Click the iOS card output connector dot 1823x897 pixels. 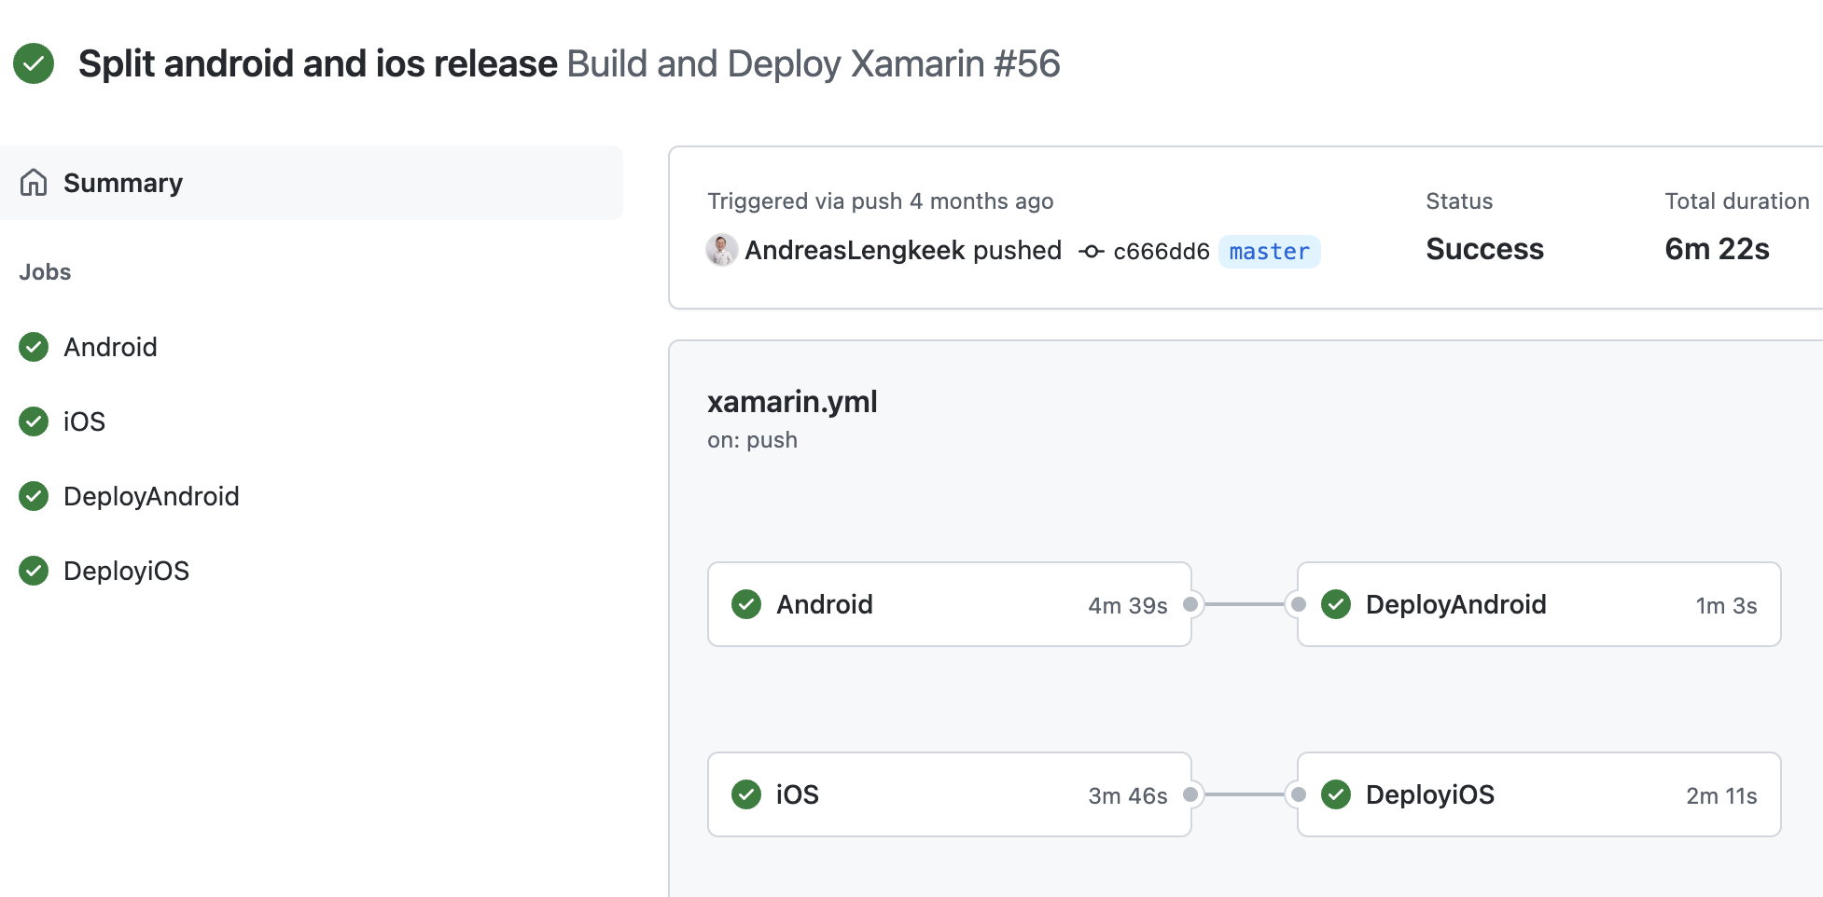click(1190, 794)
